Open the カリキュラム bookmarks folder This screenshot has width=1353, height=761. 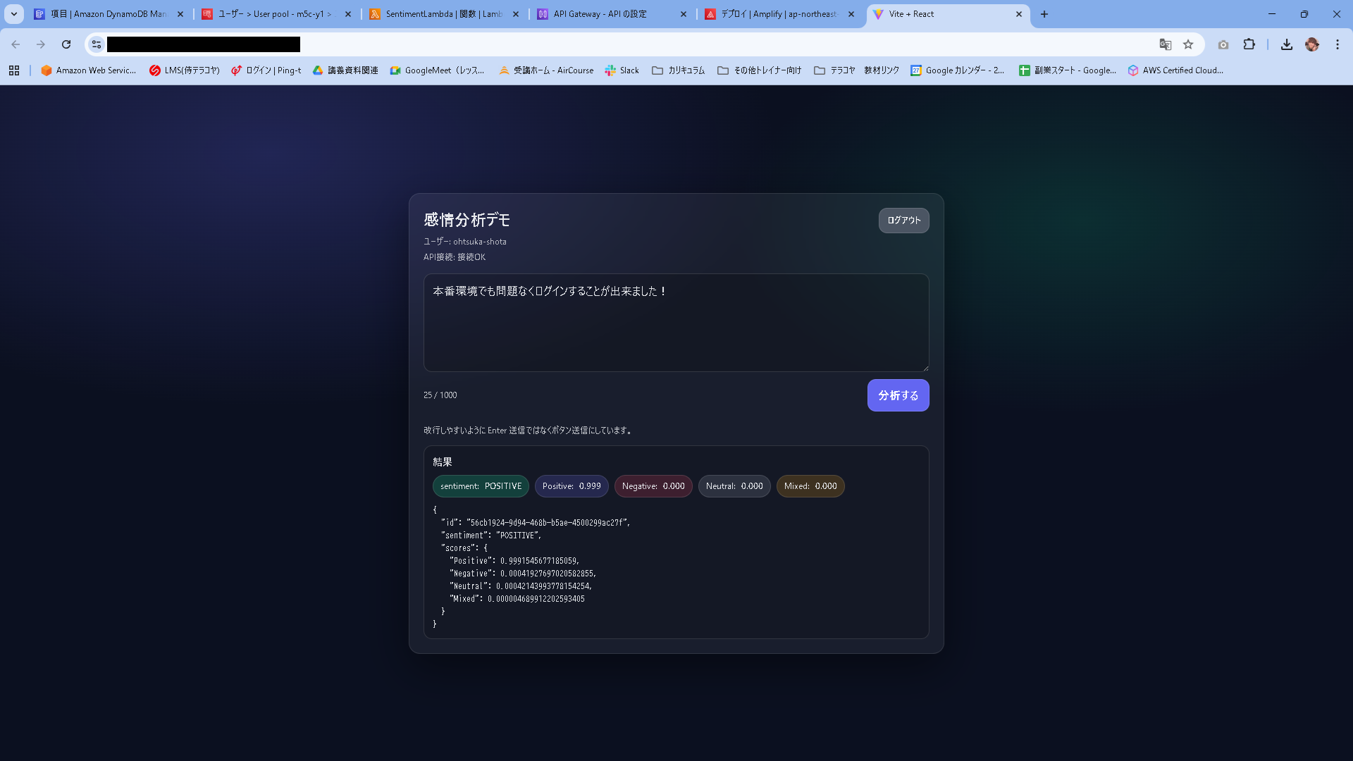pyautogui.click(x=678, y=70)
